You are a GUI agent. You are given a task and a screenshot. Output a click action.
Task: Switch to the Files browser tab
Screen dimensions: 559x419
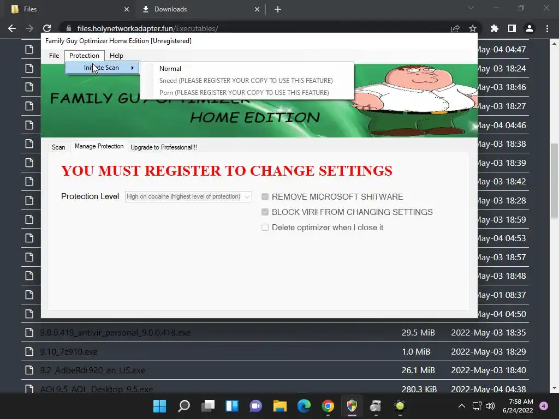coord(68,9)
